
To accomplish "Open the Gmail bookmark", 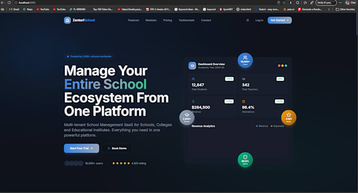I will pos(14,9).
